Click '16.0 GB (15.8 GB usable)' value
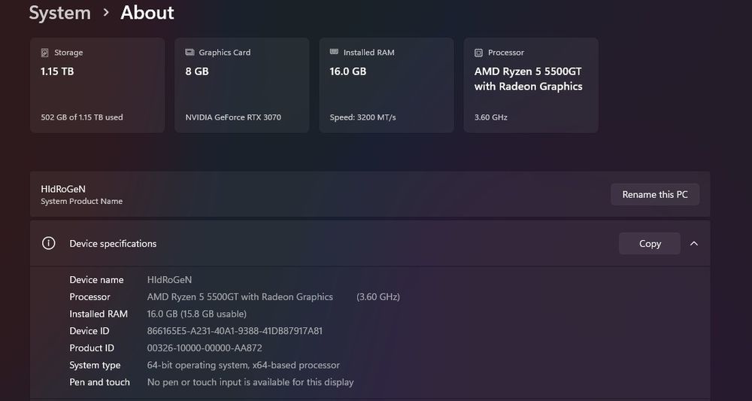Screen dimensions: 752x401 (196, 314)
